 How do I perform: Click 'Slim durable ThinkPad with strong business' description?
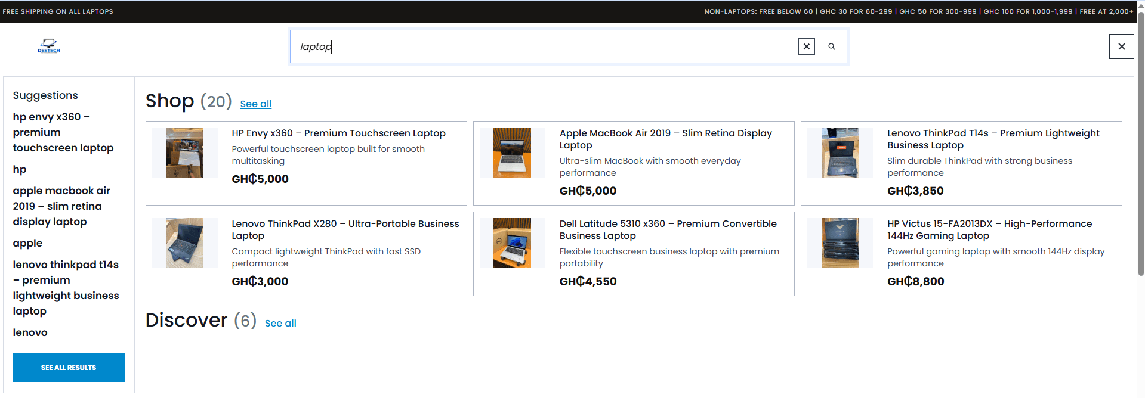(979, 167)
